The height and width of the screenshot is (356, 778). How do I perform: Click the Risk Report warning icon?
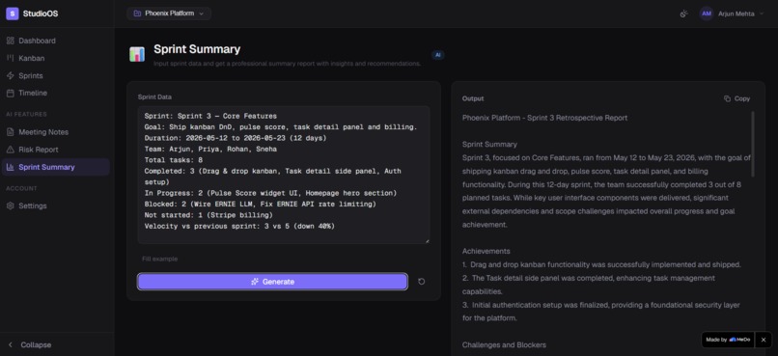(x=10, y=150)
